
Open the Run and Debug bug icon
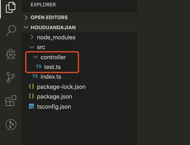[11, 54]
